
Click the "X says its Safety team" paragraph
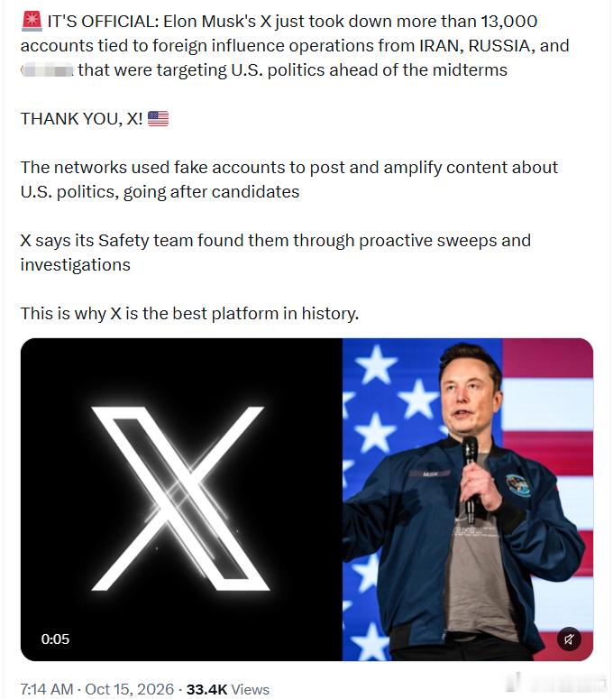tap(276, 253)
